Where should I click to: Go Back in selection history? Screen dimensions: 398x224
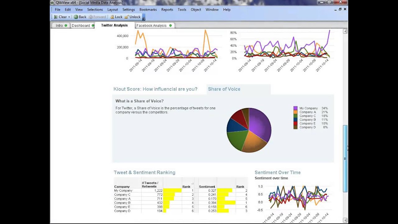pyautogui.click(x=80, y=17)
